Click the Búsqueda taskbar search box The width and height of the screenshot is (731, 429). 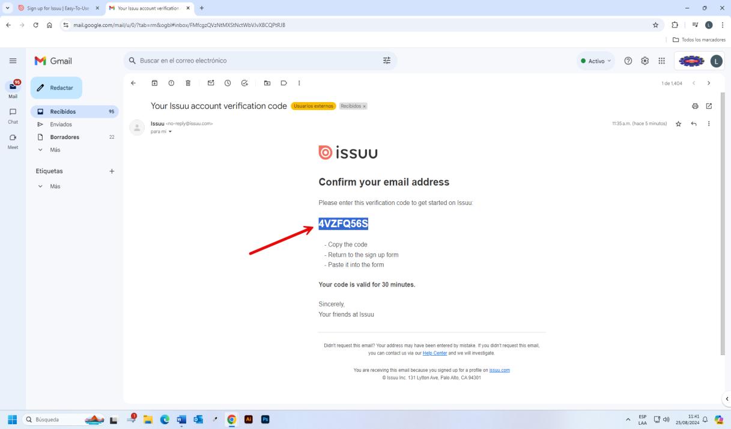pyautogui.click(x=63, y=419)
